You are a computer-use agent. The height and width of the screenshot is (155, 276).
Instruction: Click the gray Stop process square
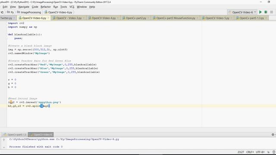point(272,12)
